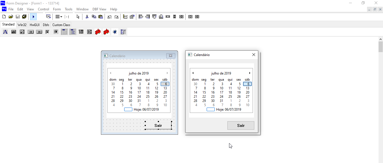Click the Cut scissors icon

click(87, 17)
